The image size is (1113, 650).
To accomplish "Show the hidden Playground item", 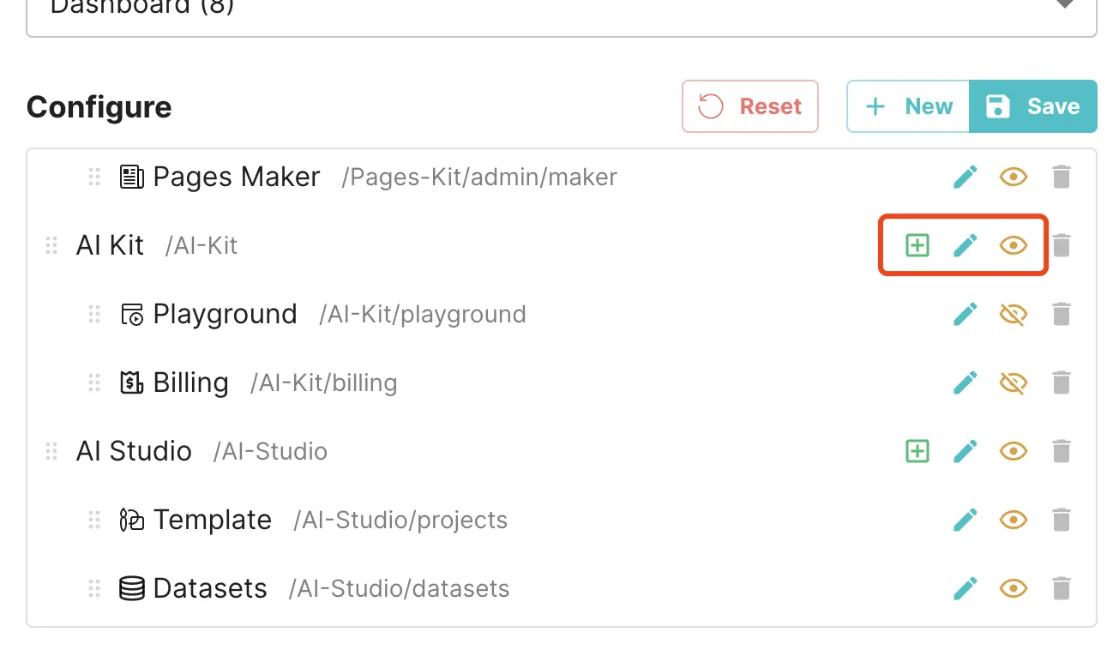I will click(x=1014, y=315).
